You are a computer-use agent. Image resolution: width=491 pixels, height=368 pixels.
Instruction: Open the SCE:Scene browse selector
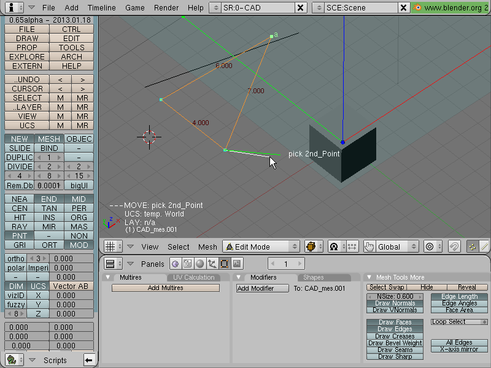coord(319,7)
